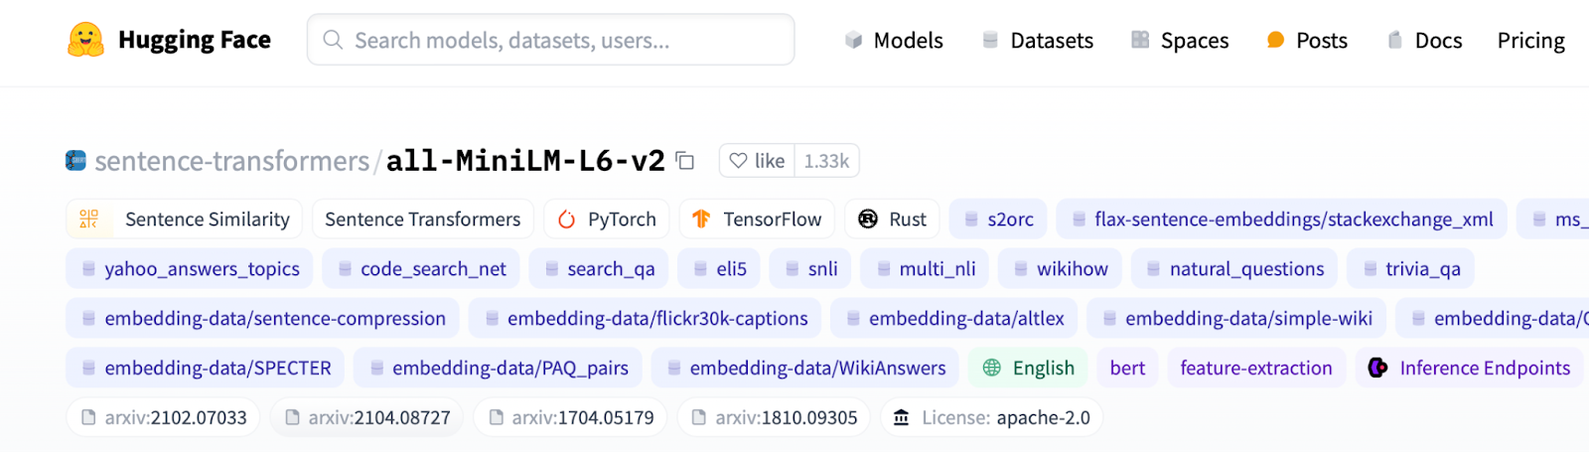Open the sentence-transformers organization link

click(231, 161)
